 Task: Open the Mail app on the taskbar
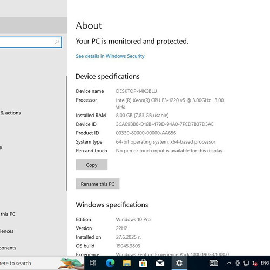click(160, 263)
